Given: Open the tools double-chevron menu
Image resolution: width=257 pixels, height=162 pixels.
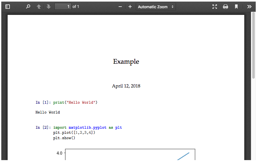Looking at the screenshot, I should [x=249, y=7].
